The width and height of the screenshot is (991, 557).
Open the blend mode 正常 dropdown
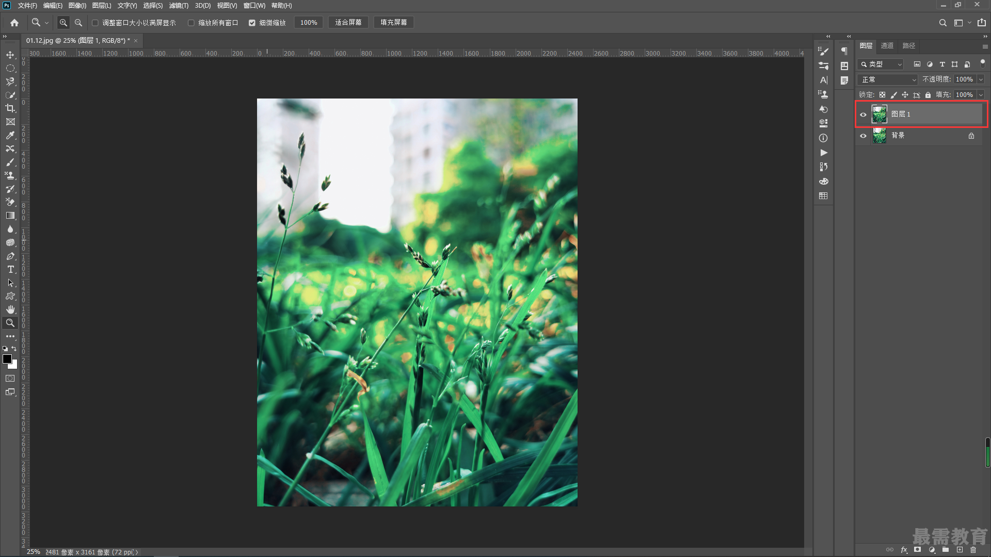[x=887, y=79]
